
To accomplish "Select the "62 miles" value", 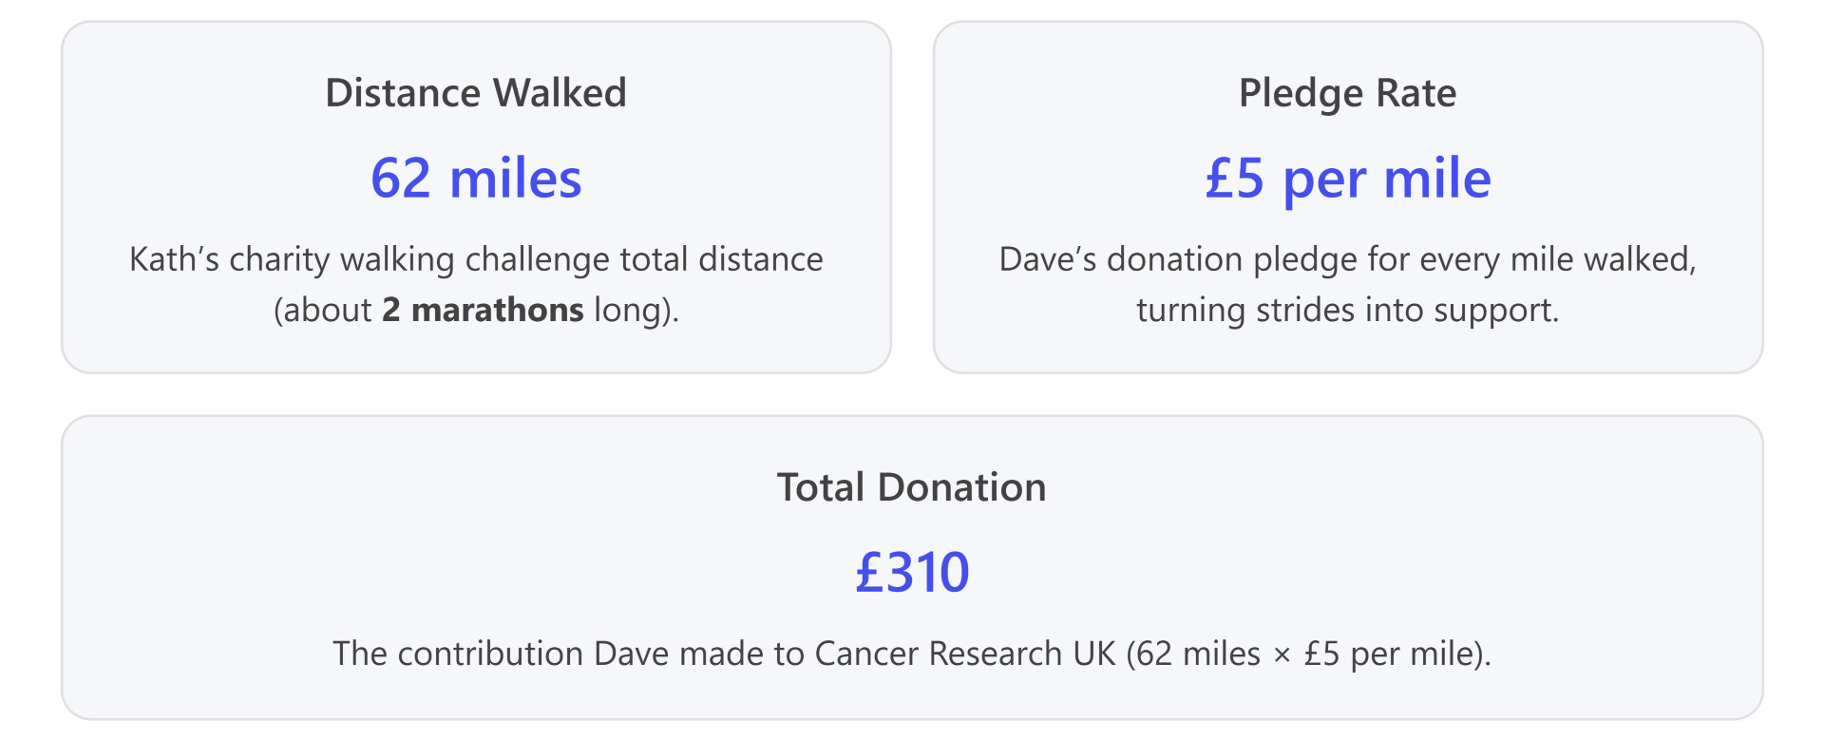I will tap(476, 178).
